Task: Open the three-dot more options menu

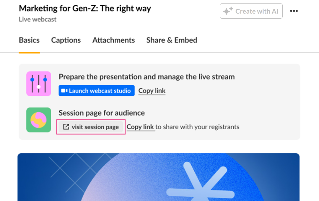Action: click(294, 11)
